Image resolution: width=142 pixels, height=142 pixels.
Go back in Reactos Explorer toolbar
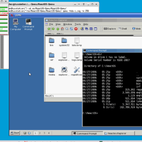pos(49,29)
